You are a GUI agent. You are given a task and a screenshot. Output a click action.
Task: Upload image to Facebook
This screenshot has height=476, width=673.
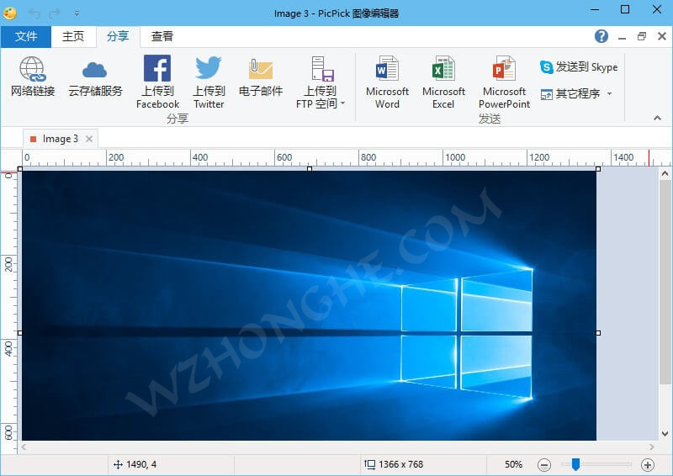(157, 82)
